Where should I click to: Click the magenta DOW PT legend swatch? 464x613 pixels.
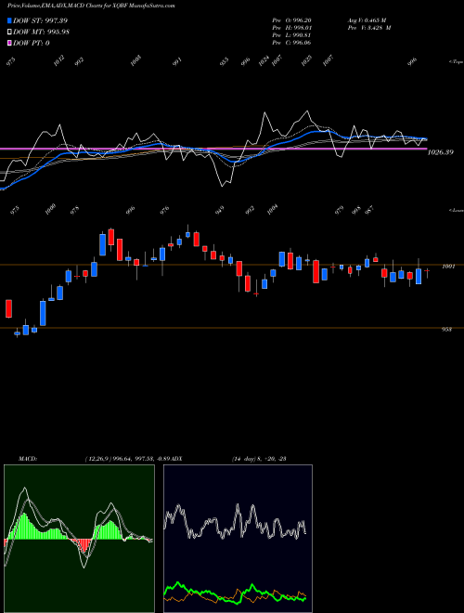[9, 43]
